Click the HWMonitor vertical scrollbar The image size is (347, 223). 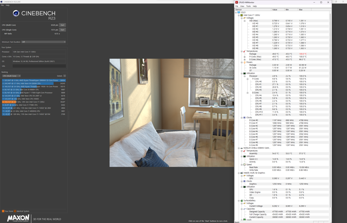pyautogui.click(x=330, y=110)
